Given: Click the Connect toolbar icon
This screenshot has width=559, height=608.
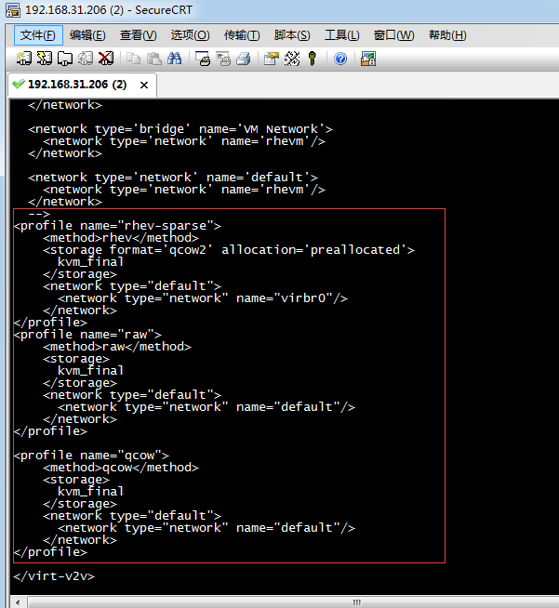Looking at the screenshot, I should [23, 59].
